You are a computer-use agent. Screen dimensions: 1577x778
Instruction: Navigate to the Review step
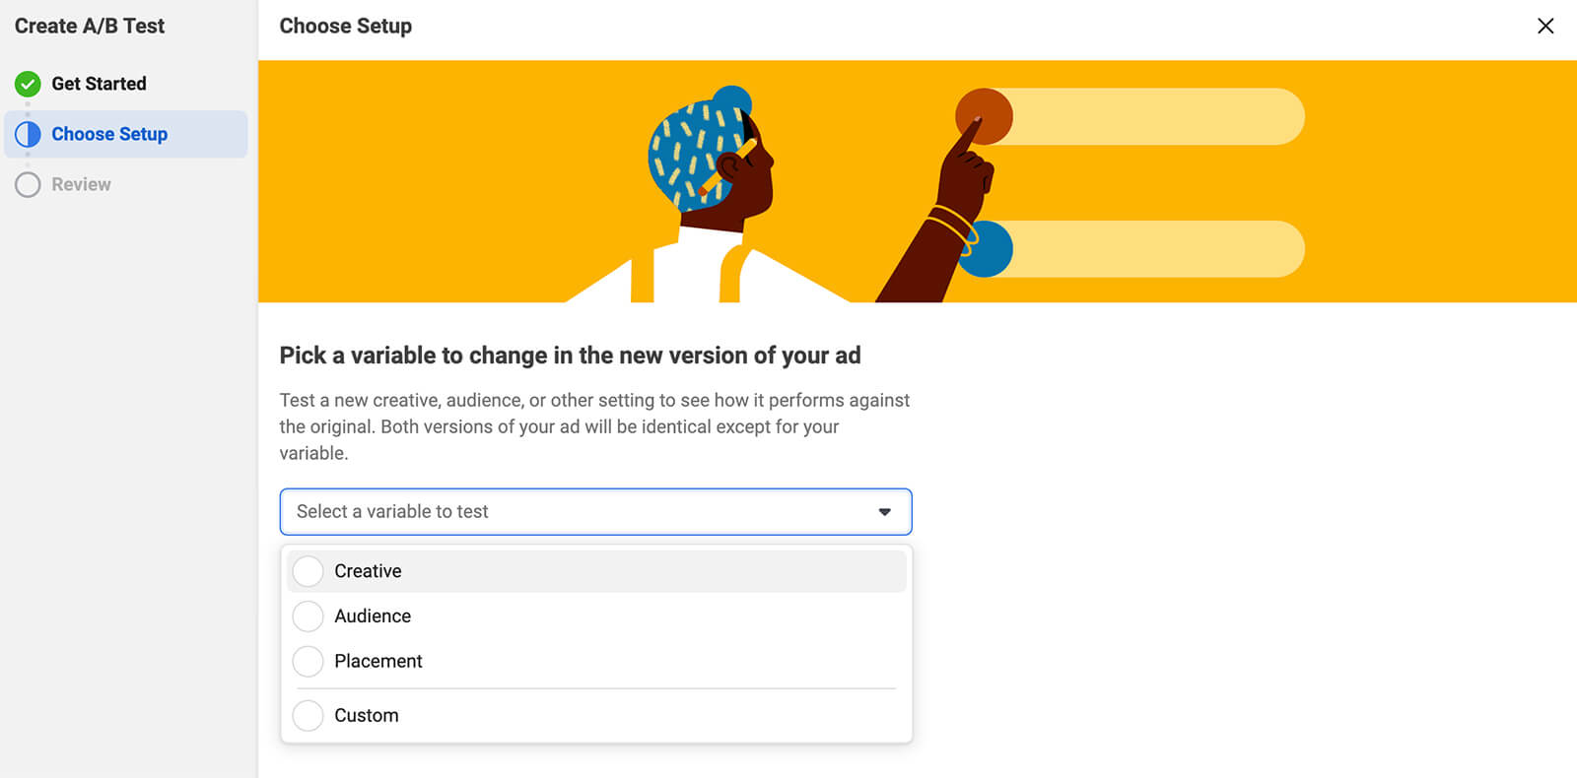coord(82,184)
